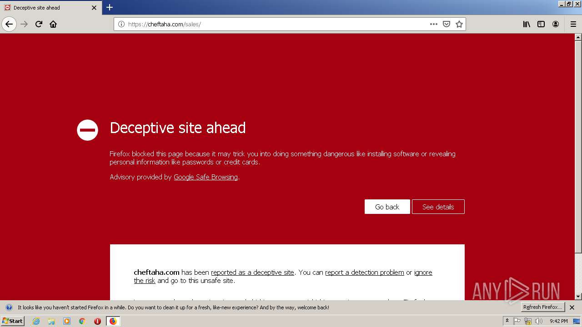The width and height of the screenshot is (582, 327).
Task: Click the deceptive site warning stop icon
Action: (88, 130)
